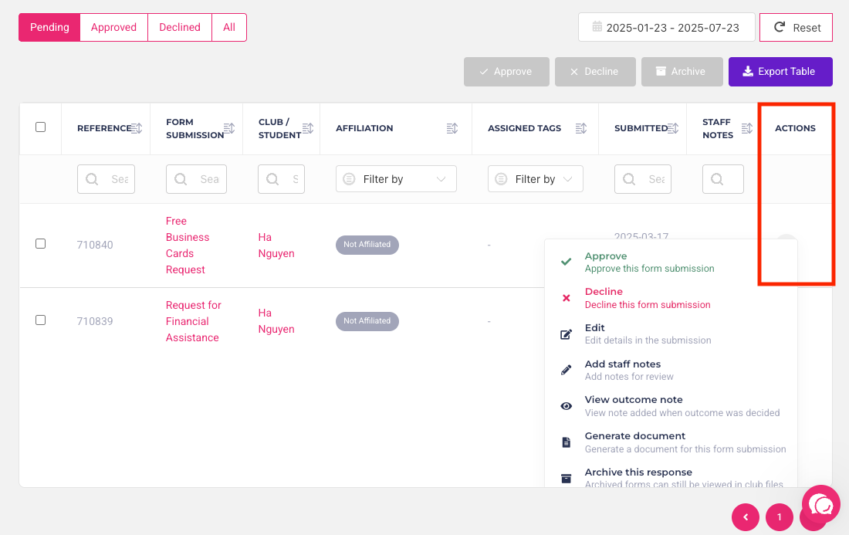Viewport: 849px width, 535px height.
Task: Select the All tab
Action: (x=229, y=28)
